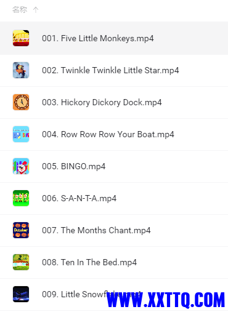Click the Row Row Row Your Boat thumbnail
The width and height of the screenshot is (228, 312).
(21, 134)
